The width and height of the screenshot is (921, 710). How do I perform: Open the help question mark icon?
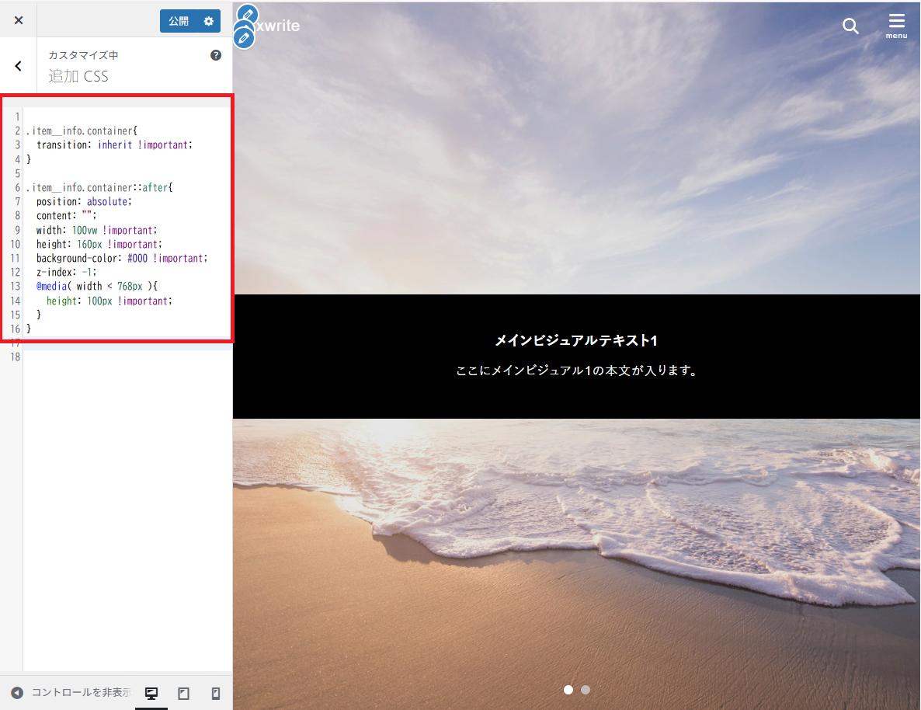[216, 55]
